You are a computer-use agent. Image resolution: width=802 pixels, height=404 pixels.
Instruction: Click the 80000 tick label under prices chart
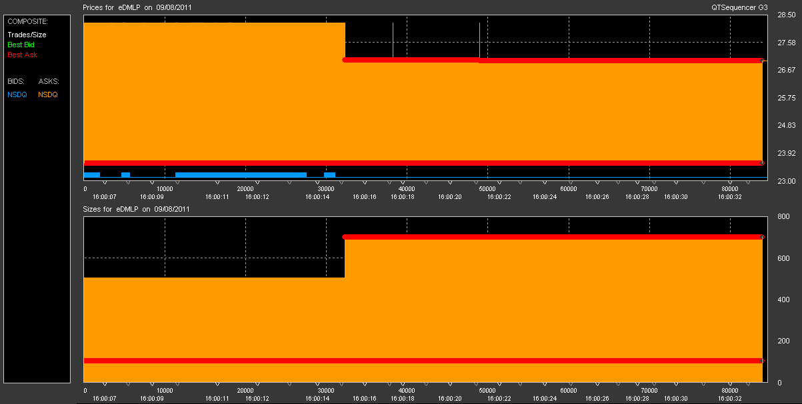730,189
